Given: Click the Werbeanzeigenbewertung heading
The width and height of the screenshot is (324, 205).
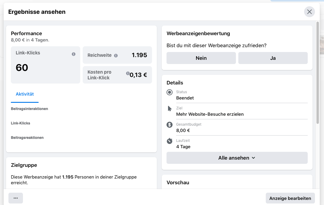Looking at the screenshot, I should point(199,33).
